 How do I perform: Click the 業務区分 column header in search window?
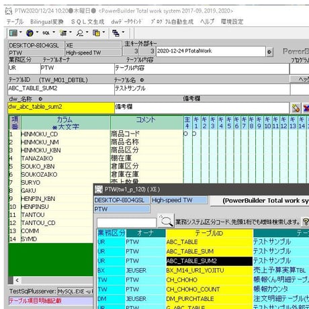coord(112,233)
